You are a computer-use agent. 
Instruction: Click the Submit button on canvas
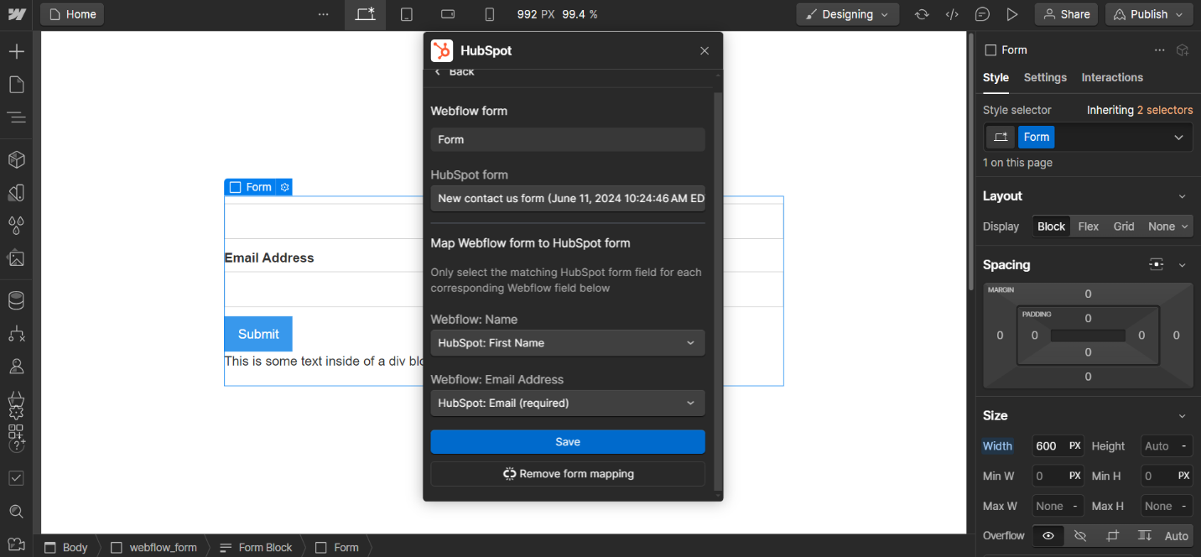258,334
